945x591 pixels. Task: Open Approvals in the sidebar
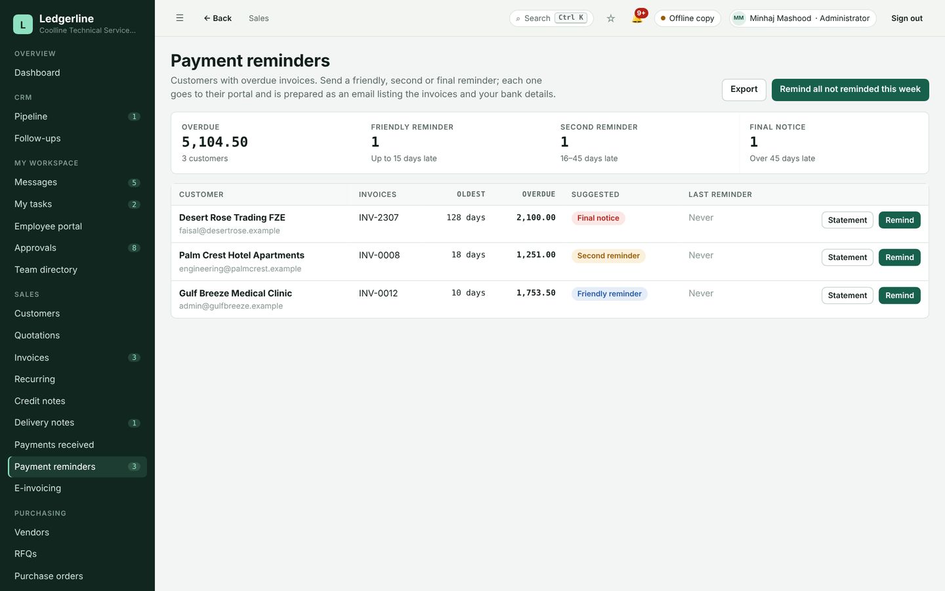click(77, 248)
